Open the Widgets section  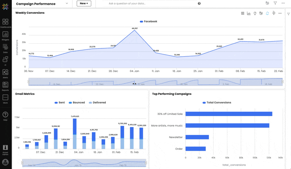pyautogui.click(x=5, y=36)
